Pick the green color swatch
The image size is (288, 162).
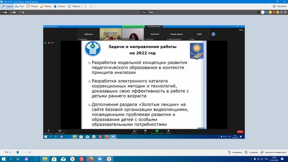[278, 12]
